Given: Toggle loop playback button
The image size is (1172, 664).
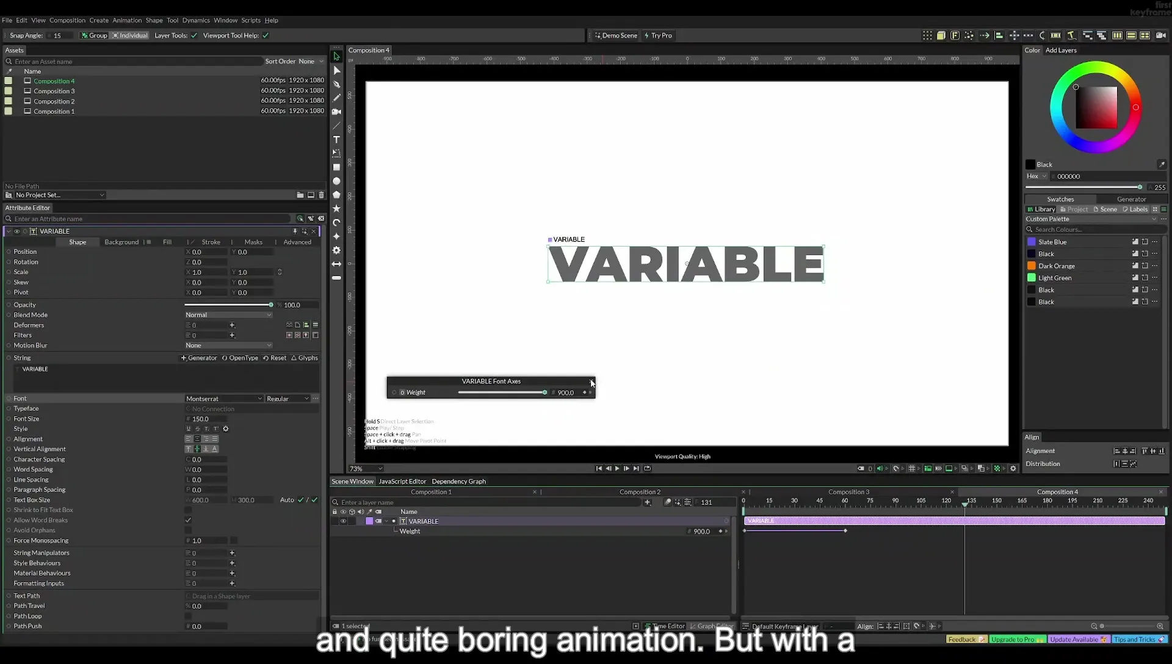Looking at the screenshot, I should point(647,469).
